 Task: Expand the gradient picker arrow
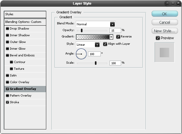pyautogui.click(x=111, y=37)
